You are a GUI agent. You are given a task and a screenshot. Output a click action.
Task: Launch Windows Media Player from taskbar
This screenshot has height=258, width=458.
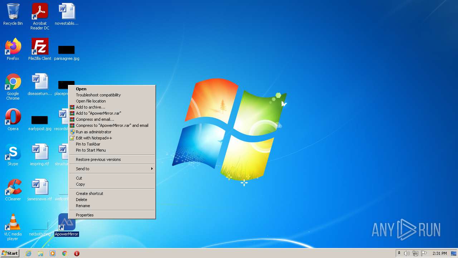(x=53, y=253)
